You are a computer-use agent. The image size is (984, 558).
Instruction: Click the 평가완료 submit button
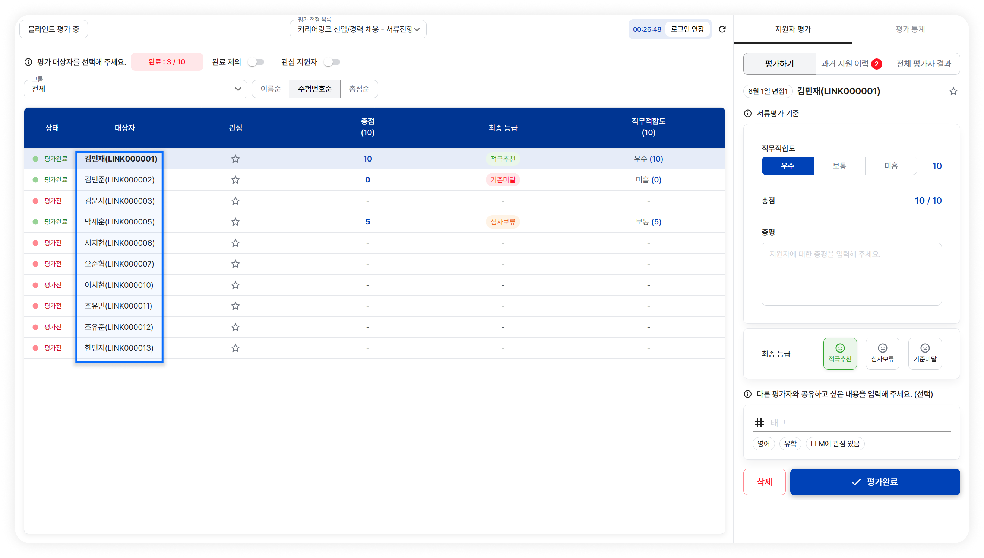(x=875, y=482)
